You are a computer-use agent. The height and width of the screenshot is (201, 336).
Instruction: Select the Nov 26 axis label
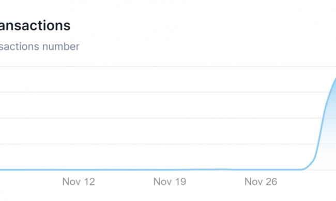261,182
